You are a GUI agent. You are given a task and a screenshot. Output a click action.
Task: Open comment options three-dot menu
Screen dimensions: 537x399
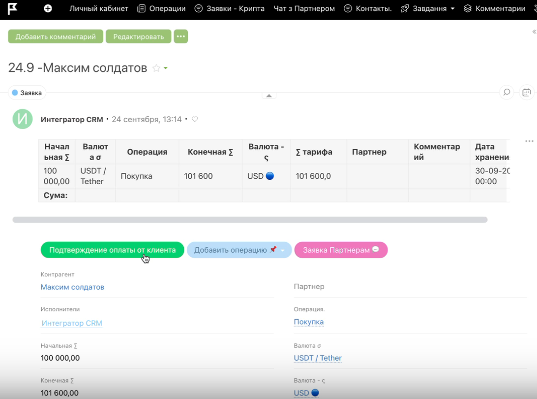(529, 141)
